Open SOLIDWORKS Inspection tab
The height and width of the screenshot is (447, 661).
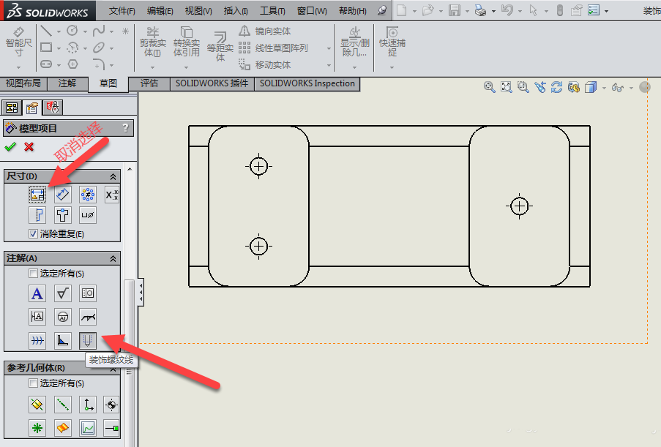click(307, 83)
